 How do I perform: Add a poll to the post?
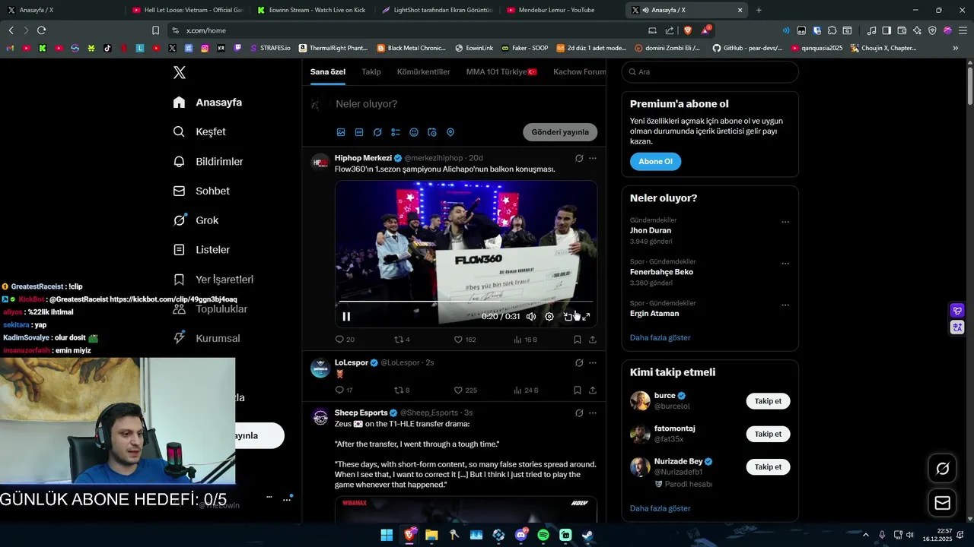coord(396,132)
